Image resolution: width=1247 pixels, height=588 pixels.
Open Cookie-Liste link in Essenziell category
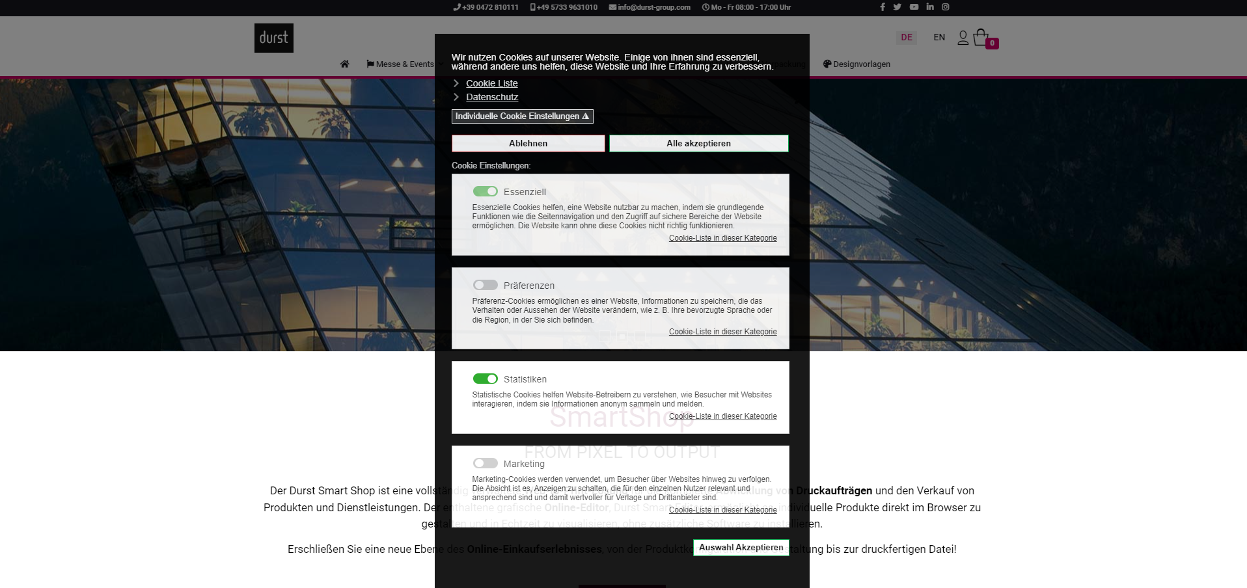[723, 238]
